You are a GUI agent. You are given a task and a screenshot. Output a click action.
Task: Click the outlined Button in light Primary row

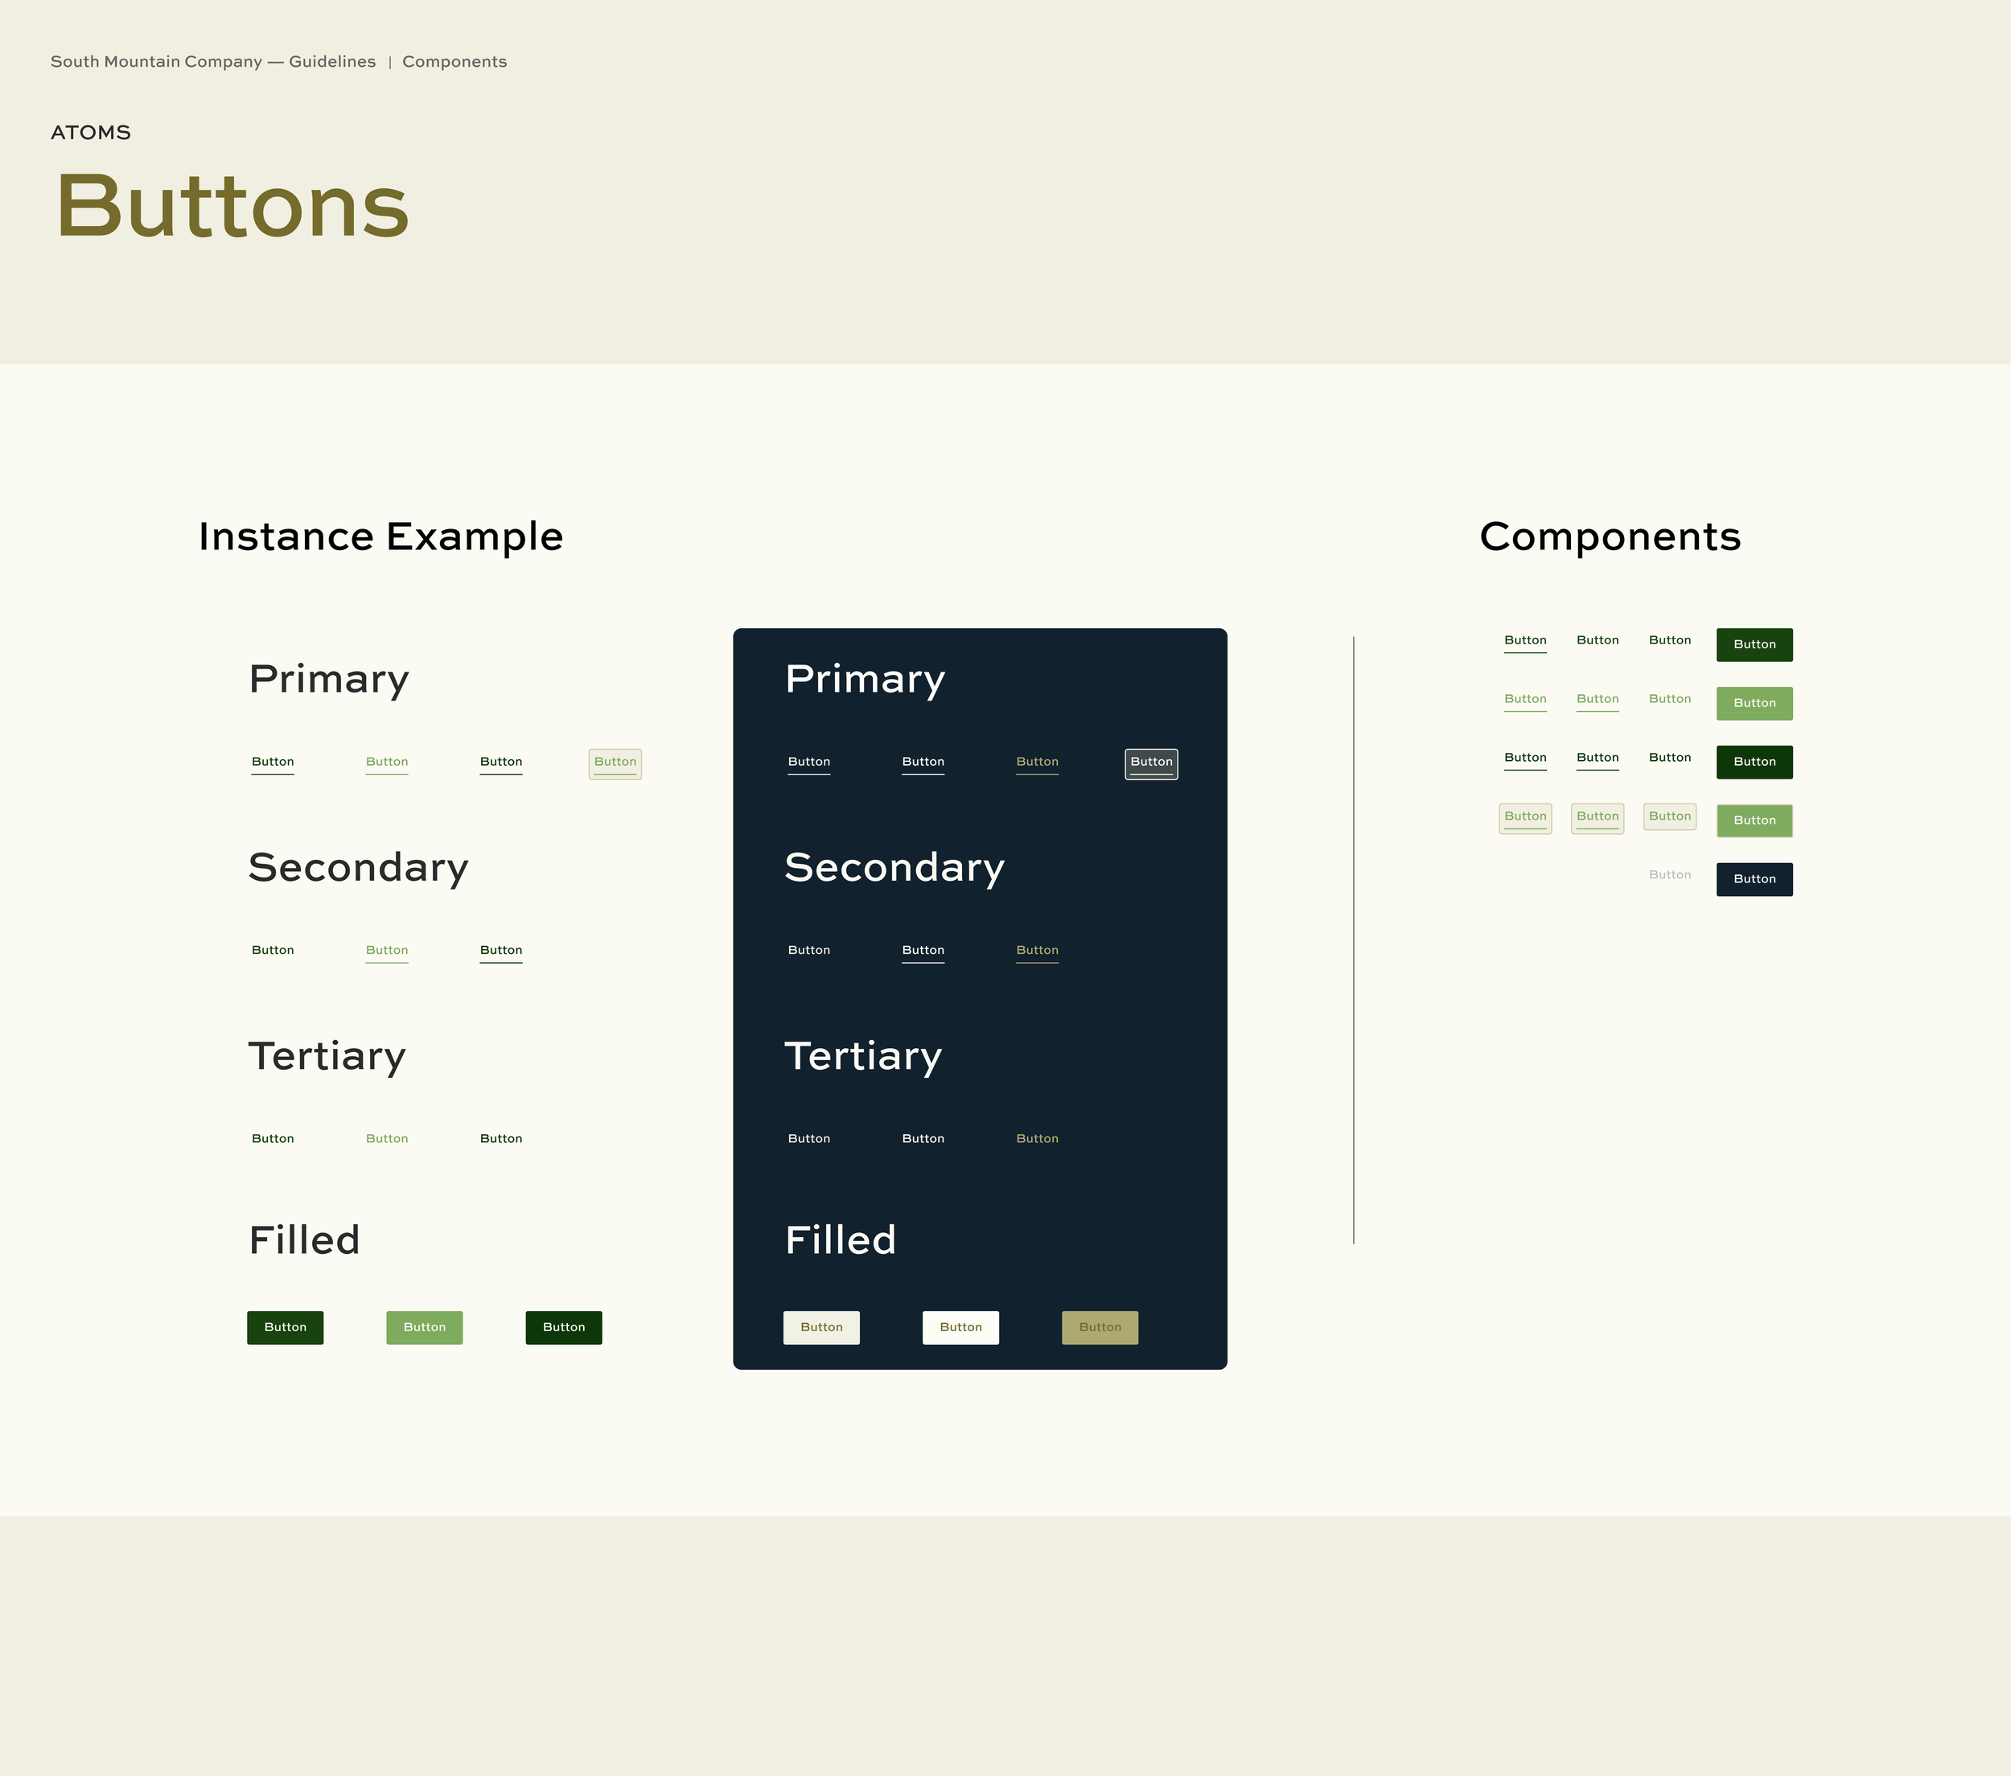(x=615, y=763)
